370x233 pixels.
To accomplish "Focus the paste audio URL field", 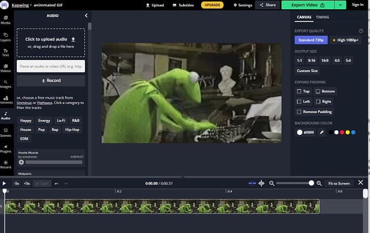I will pos(51,66).
